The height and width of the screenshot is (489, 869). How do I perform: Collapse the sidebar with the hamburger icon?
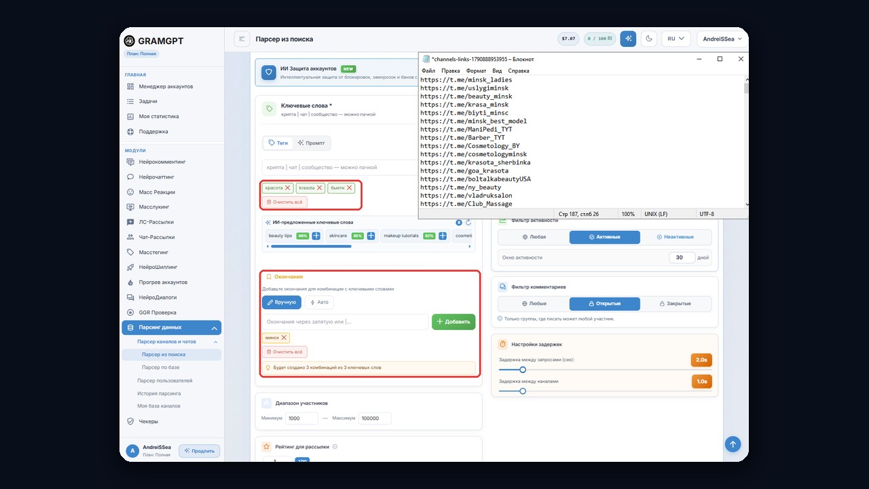[x=242, y=39]
